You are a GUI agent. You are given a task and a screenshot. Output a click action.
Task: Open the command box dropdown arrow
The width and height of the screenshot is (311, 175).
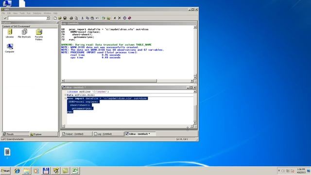(x=48, y=18)
